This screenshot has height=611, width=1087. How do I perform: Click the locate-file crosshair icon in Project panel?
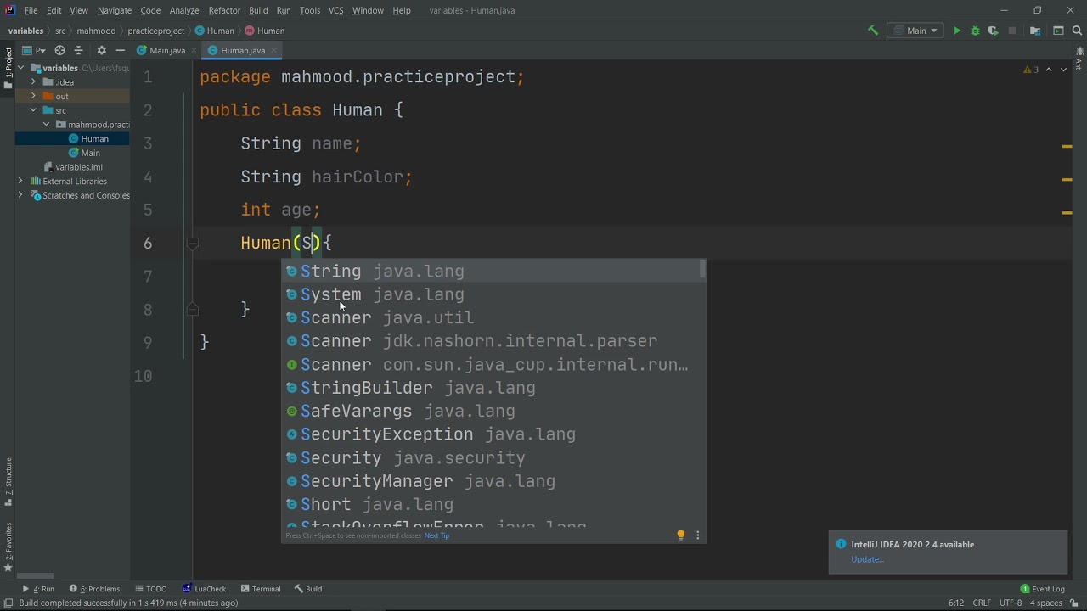[59, 50]
